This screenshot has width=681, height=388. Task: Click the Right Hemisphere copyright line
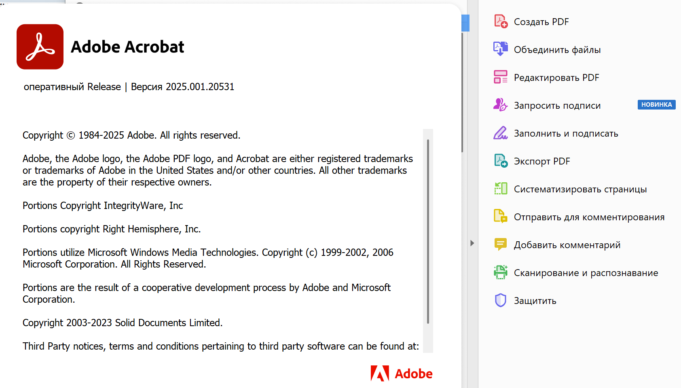pos(112,229)
